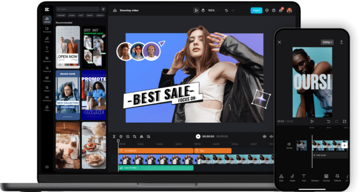The width and height of the screenshot is (362, 192).
Task: Open the phone Audio tool
Action: click(293, 178)
